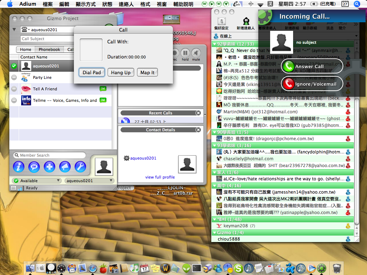
Task: Open the aqueous0201 account dropdown at bottom
Action: tap(89, 181)
